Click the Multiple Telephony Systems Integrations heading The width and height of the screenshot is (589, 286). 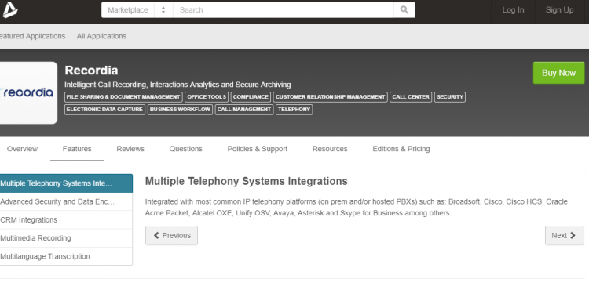[x=246, y=182]
